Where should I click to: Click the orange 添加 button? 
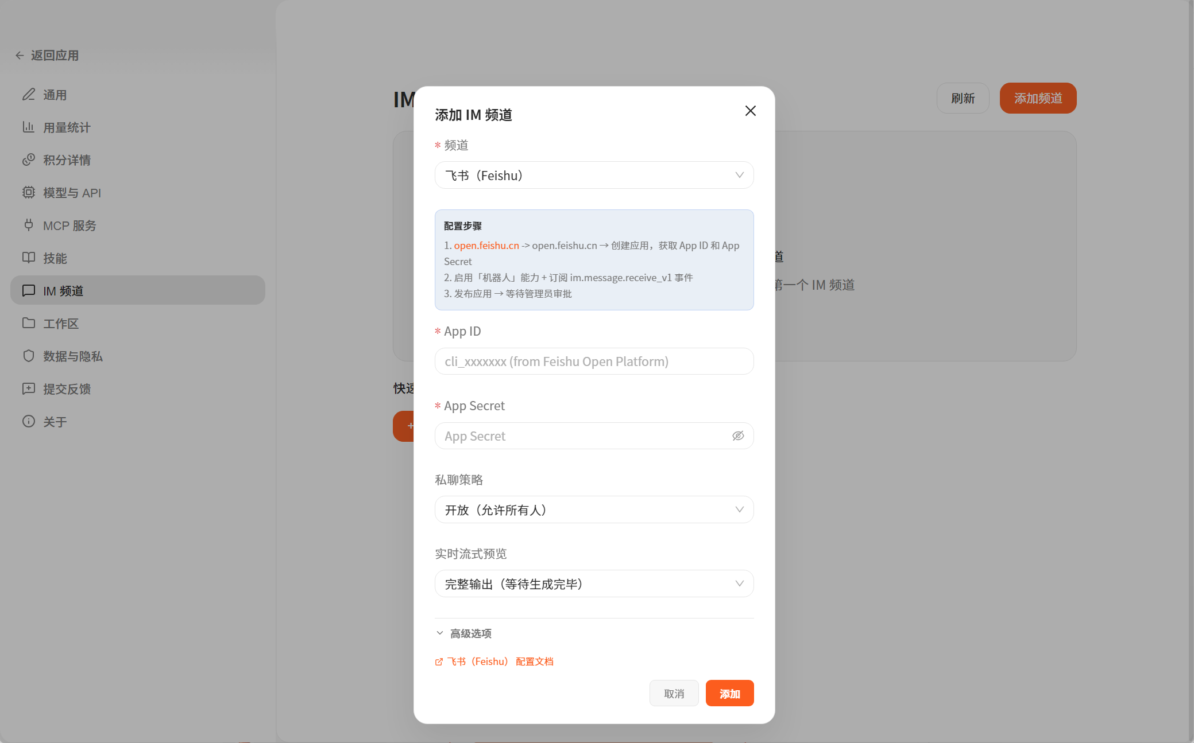click(x=729, y=694)
